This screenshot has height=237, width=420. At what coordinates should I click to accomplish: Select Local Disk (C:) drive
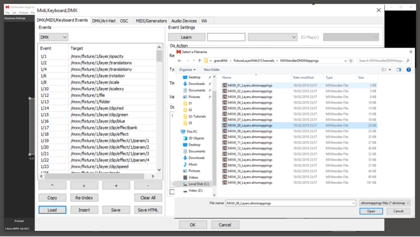click(198, 184)
